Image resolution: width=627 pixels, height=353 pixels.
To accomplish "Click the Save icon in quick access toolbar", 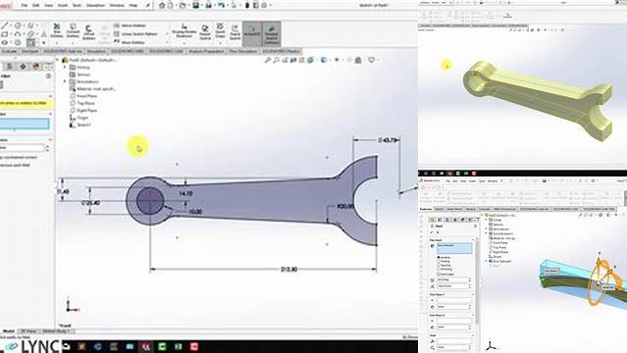I will tap(196, 5).
